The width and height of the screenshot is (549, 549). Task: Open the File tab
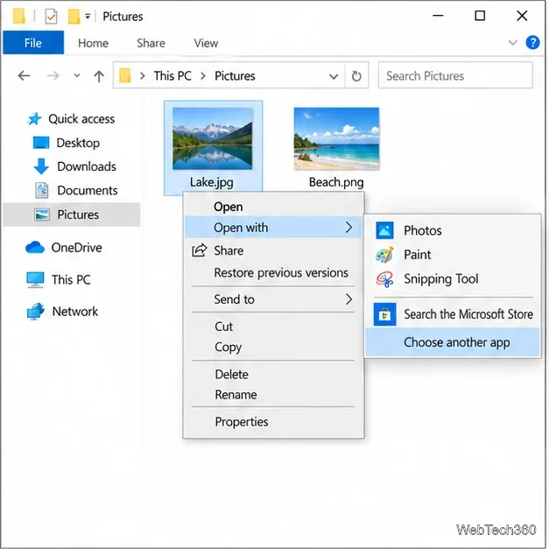33,43
